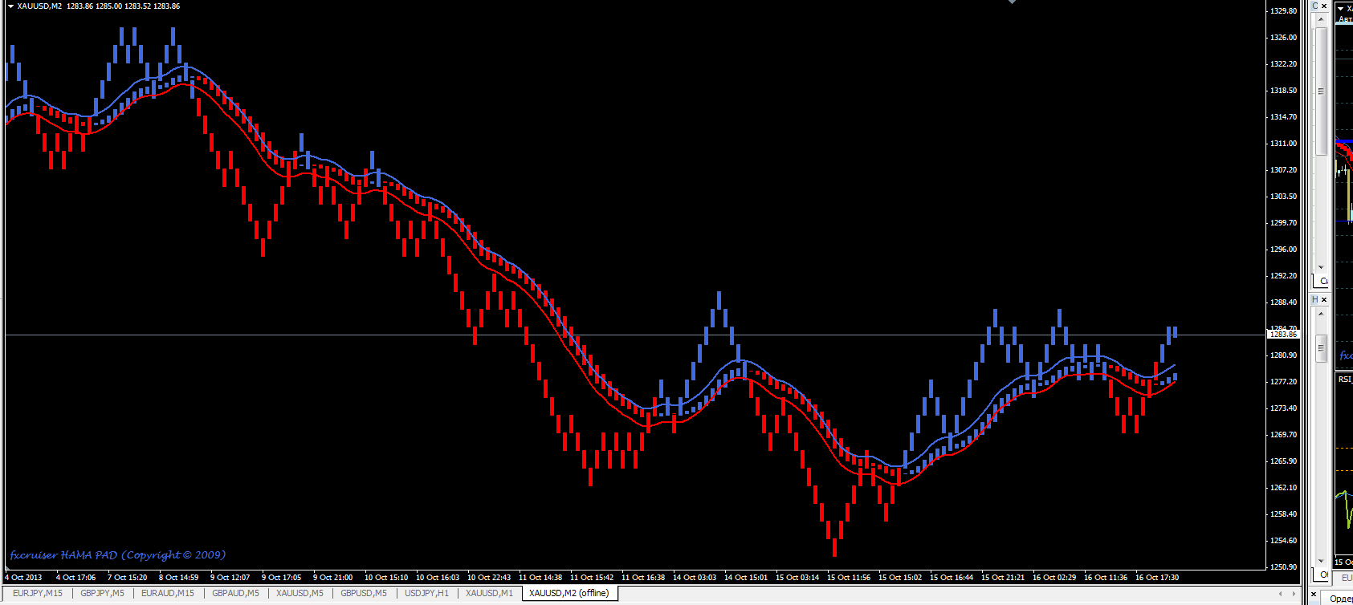Click the current price label 1283.86
The height and width of the screenshot is (605, 1353).
coord(1283,335)
